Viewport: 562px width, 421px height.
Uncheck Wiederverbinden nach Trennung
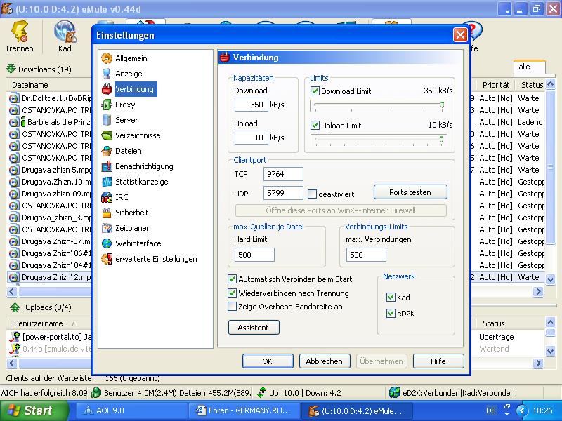point(233,293)
